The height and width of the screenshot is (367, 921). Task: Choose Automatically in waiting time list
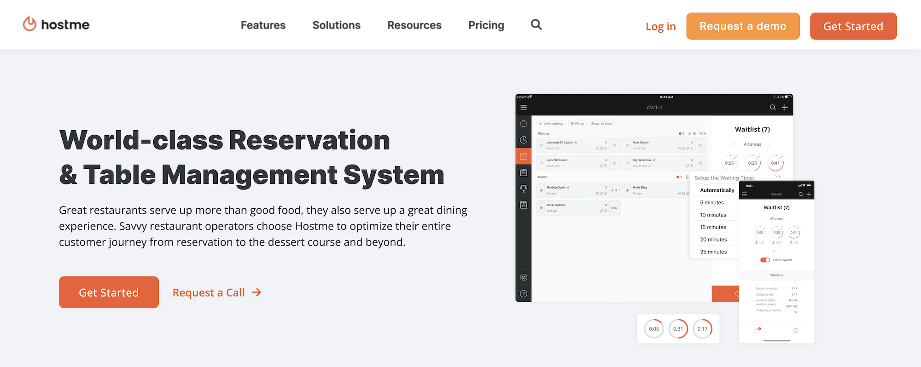717,190
